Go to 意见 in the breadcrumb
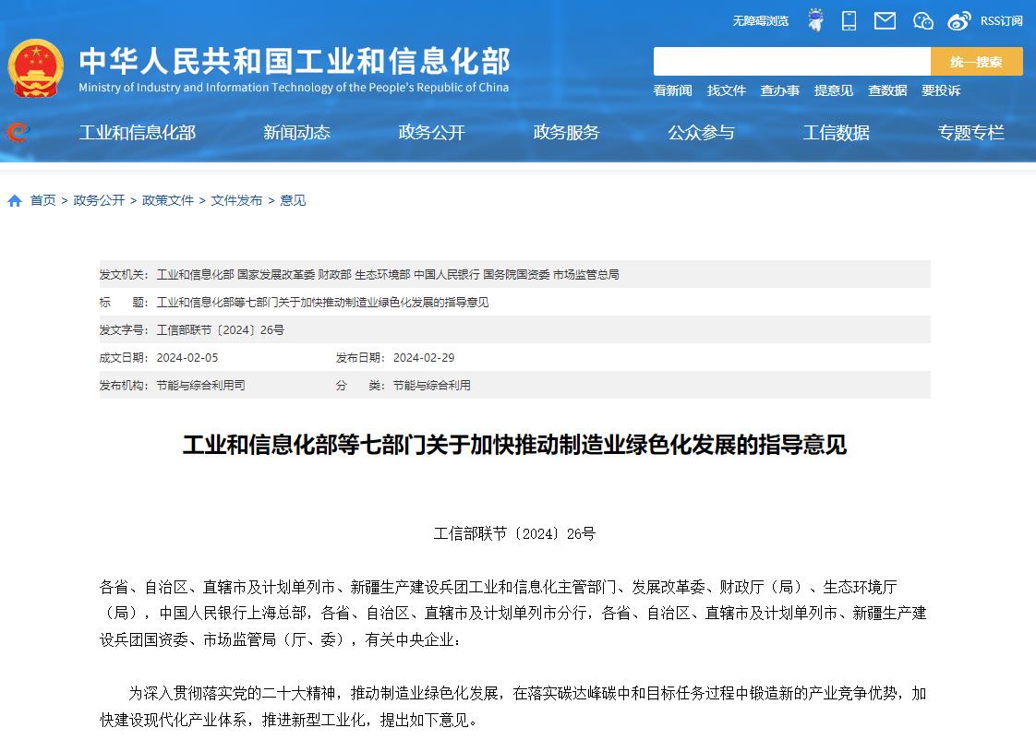 tap(293, 201)
